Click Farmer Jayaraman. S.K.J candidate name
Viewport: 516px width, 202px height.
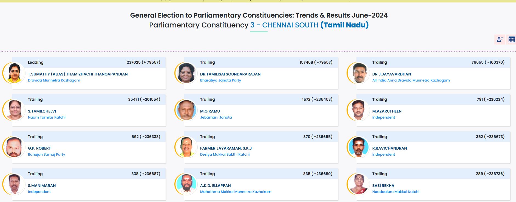point(226,148)
